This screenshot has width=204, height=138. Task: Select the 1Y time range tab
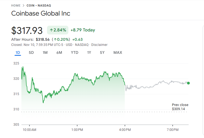tap(89, 52)
